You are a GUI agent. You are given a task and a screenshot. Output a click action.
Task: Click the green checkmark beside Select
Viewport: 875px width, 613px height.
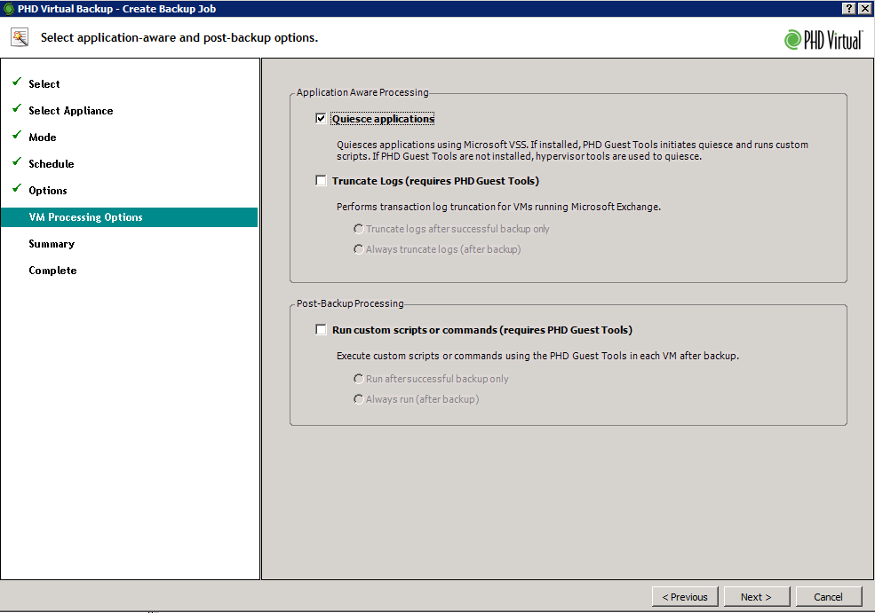[17, 82]
